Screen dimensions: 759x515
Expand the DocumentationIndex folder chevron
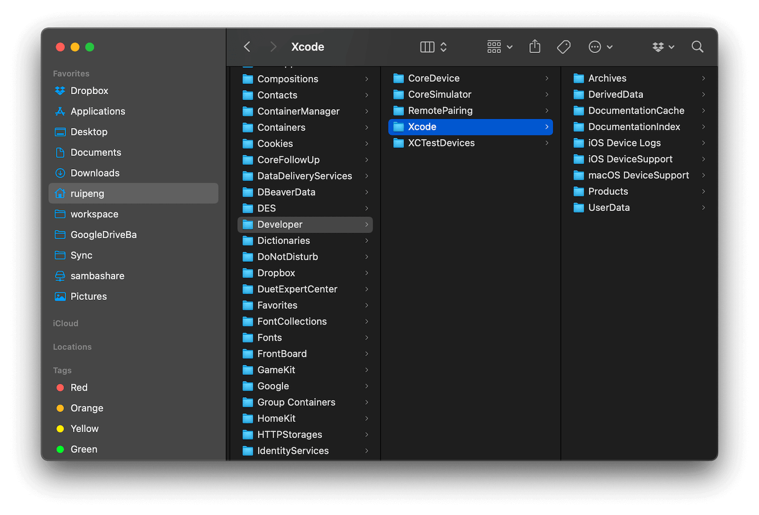click(703, 126)
